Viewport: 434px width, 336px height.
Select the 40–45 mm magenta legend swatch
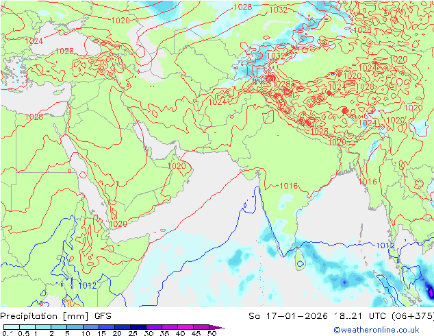click(186, 327)
